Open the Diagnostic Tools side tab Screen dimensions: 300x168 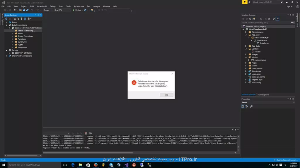click(297, 20)
